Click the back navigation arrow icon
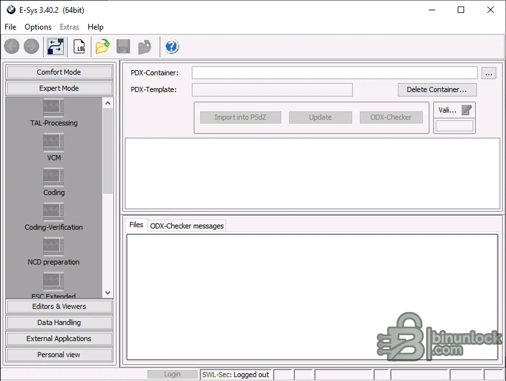506x381 pixels. pyautogui.click(x=12, y=47)
